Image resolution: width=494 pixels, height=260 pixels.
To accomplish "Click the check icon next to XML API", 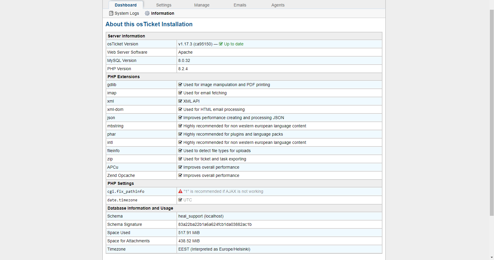I will [180, 101].
